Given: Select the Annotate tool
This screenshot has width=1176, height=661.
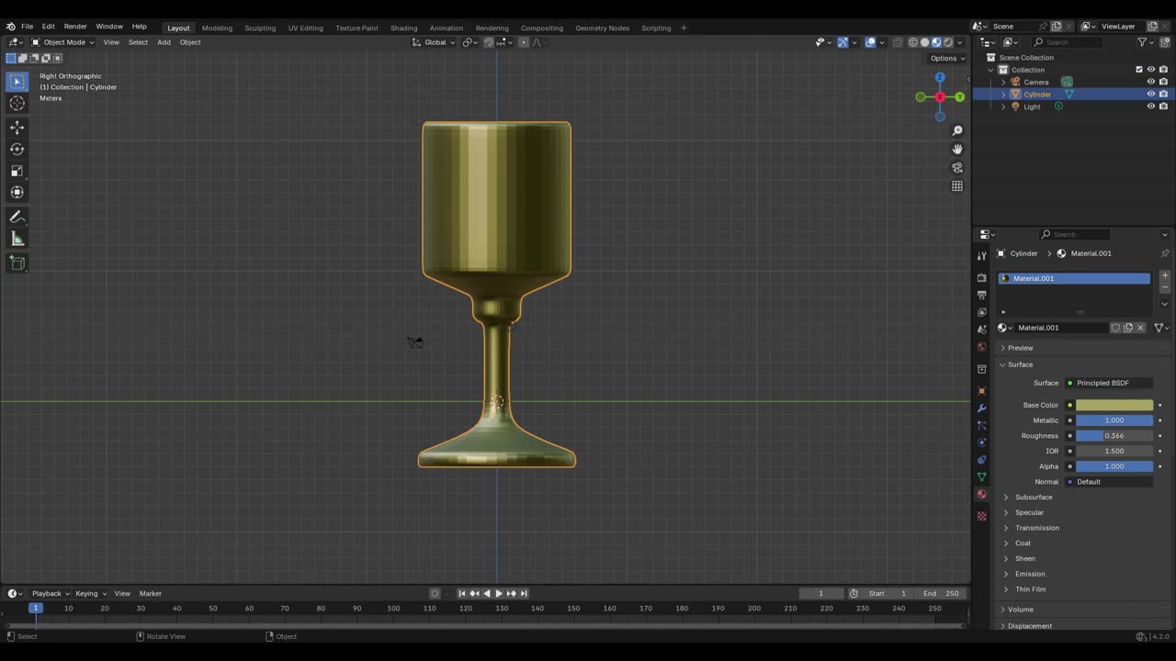Looking at the screenshot, I should click(x=17, y=218).
